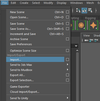Screen dimensions: 100x101
Task: Open the Mesh menu
Action: [90, 3]
